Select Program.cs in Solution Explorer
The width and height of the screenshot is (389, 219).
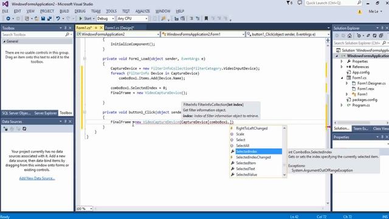click(x=360, y=105)
